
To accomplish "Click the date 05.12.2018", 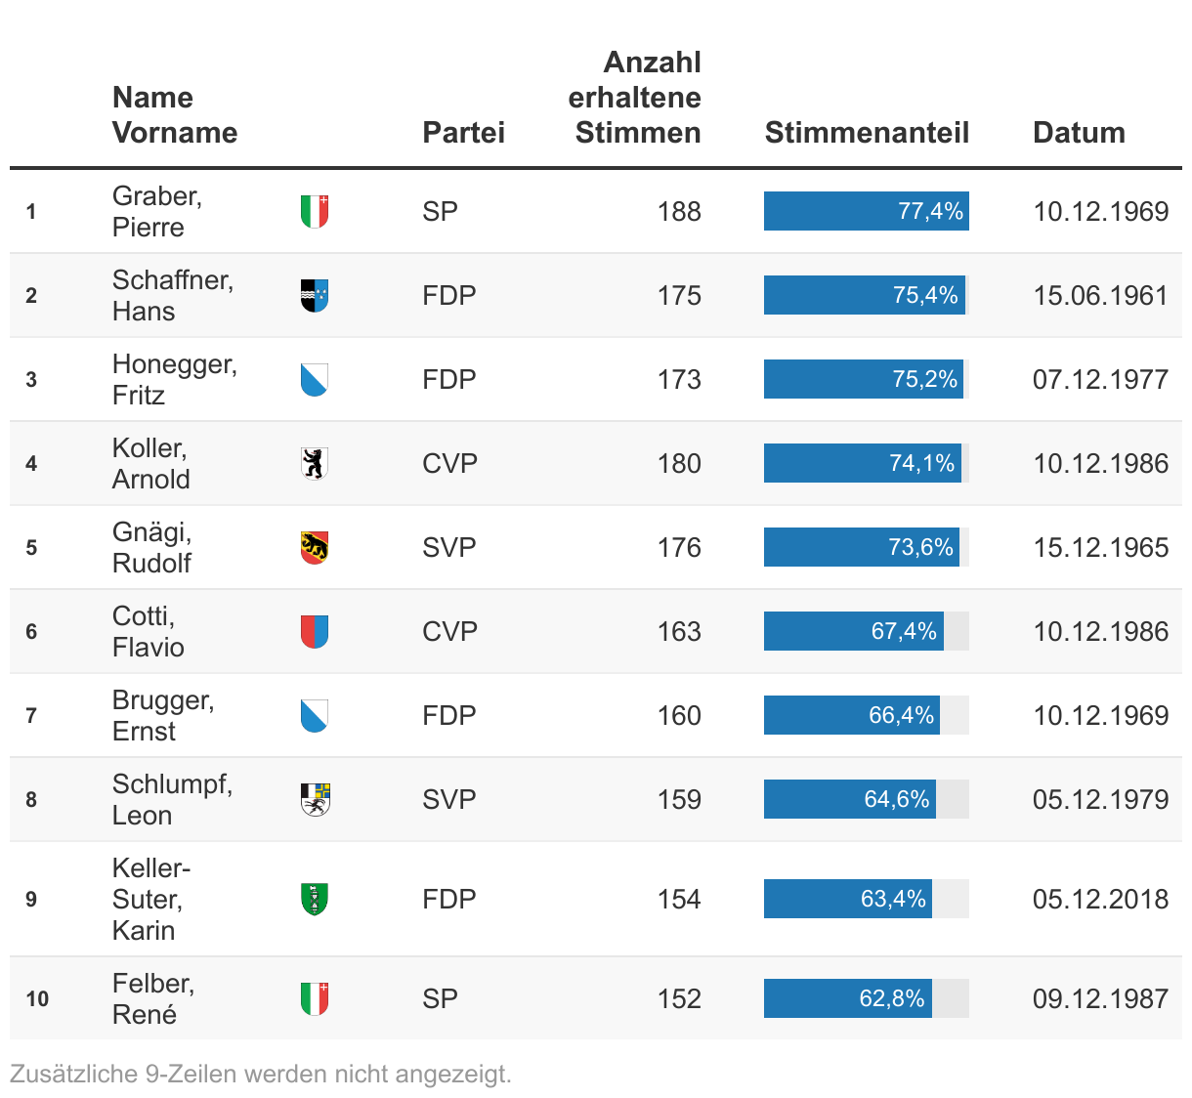I will tap(1100, 899).
